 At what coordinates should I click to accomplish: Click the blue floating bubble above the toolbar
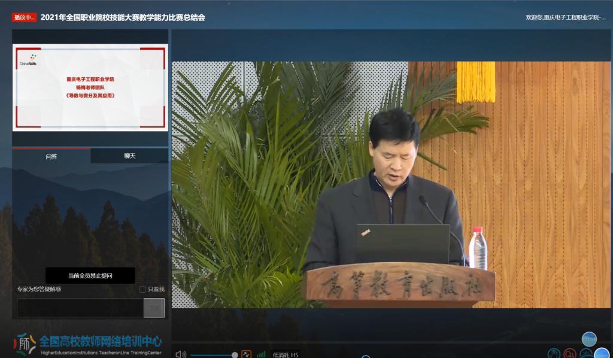[x=589, y=339]
